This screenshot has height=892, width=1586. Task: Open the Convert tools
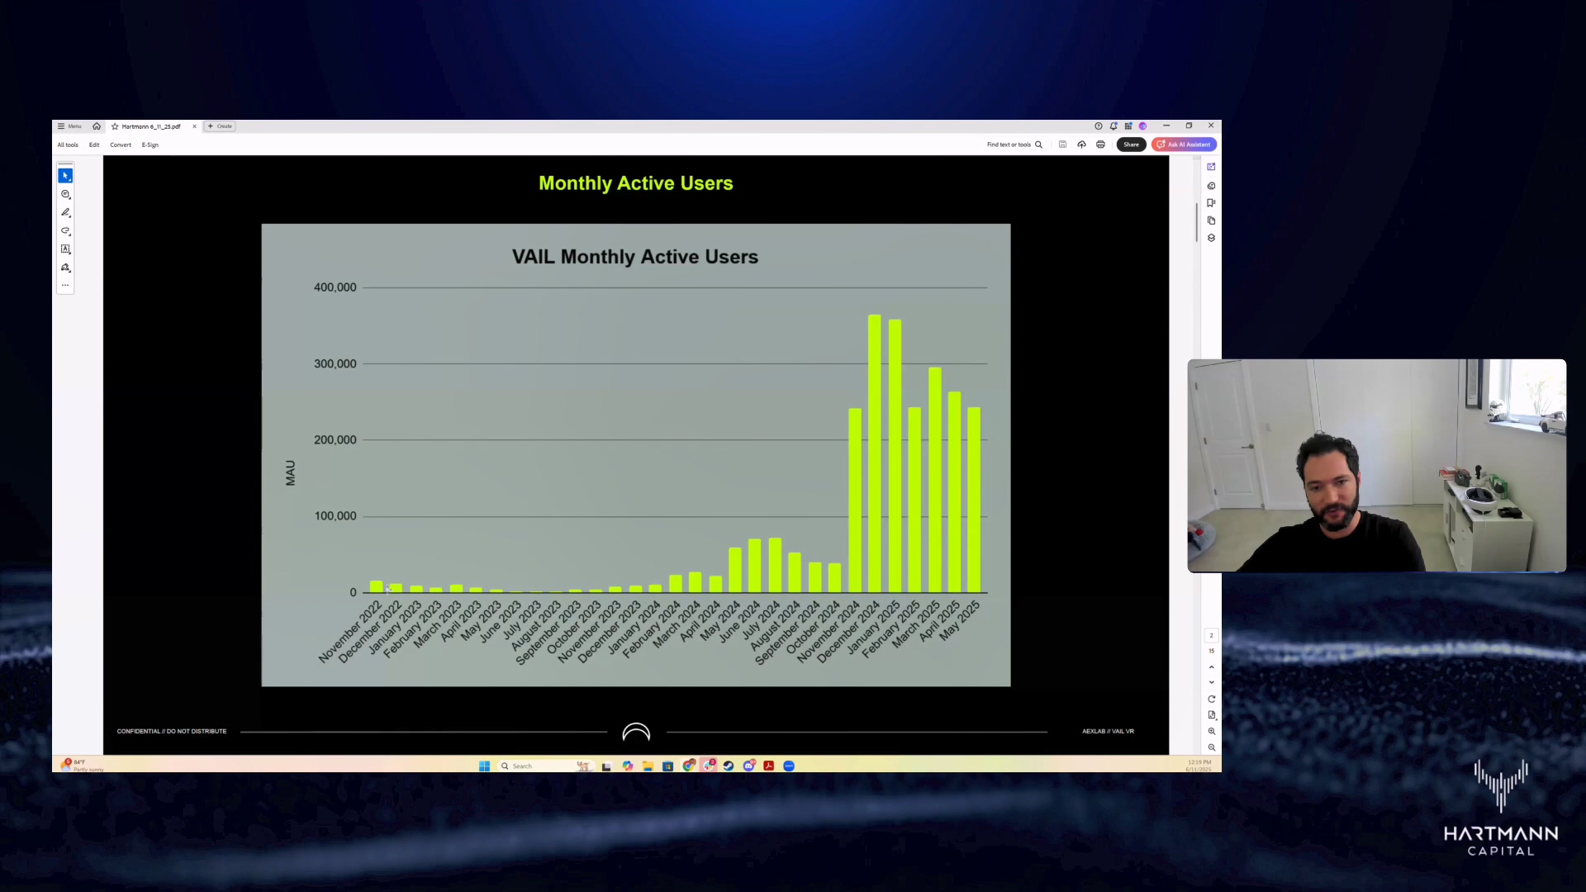121,145
